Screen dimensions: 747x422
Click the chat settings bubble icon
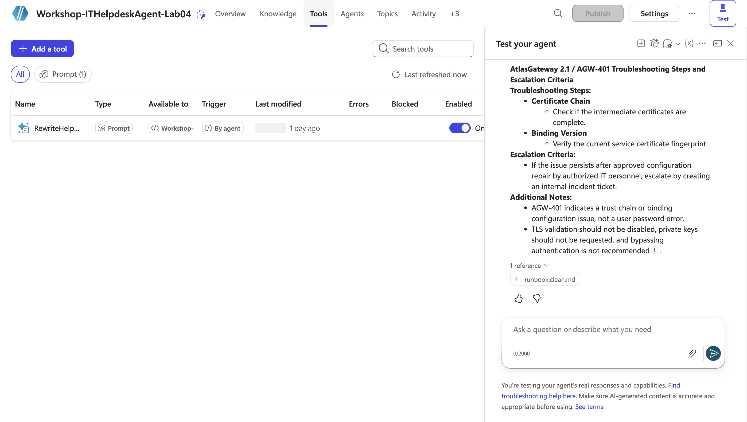click(x=668, y=44)
